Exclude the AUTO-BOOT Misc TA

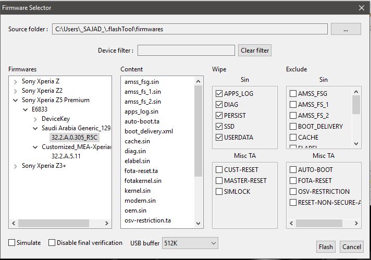tap(293, 170)
